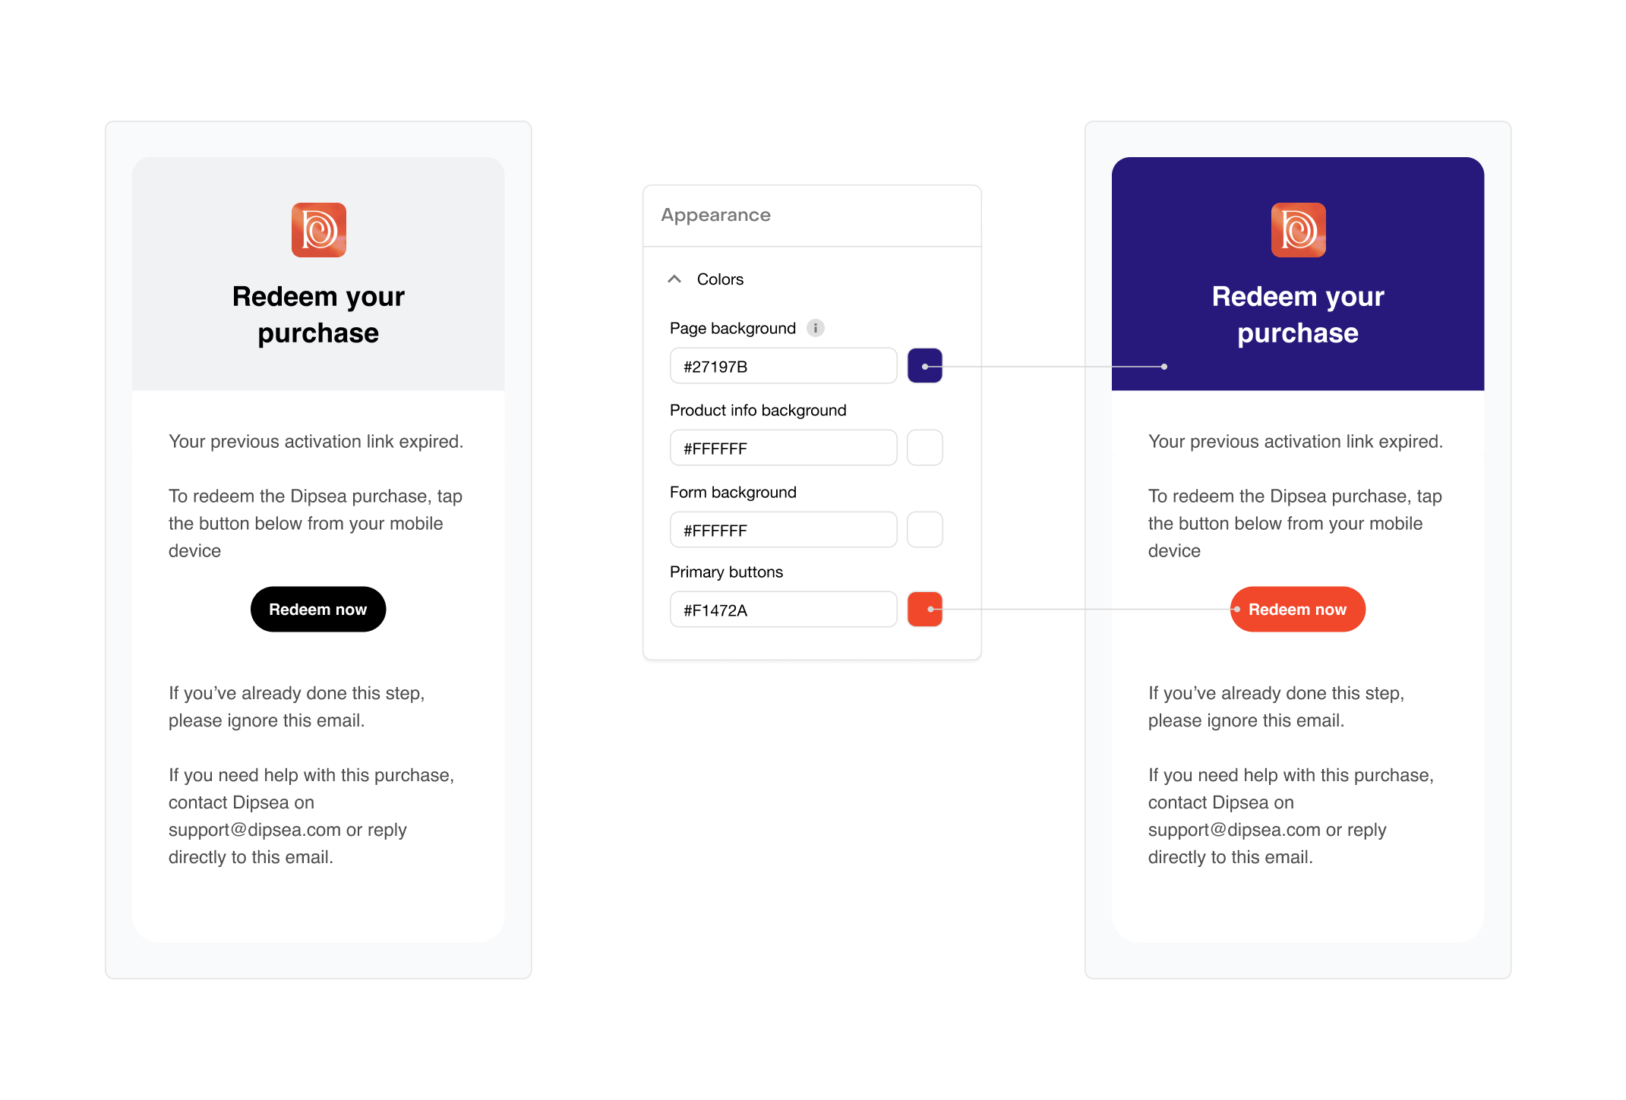Screen dimensions: 1626x1100
Task: Open the orange Primary buttons color swatch
Action: (x=925, y=610)
